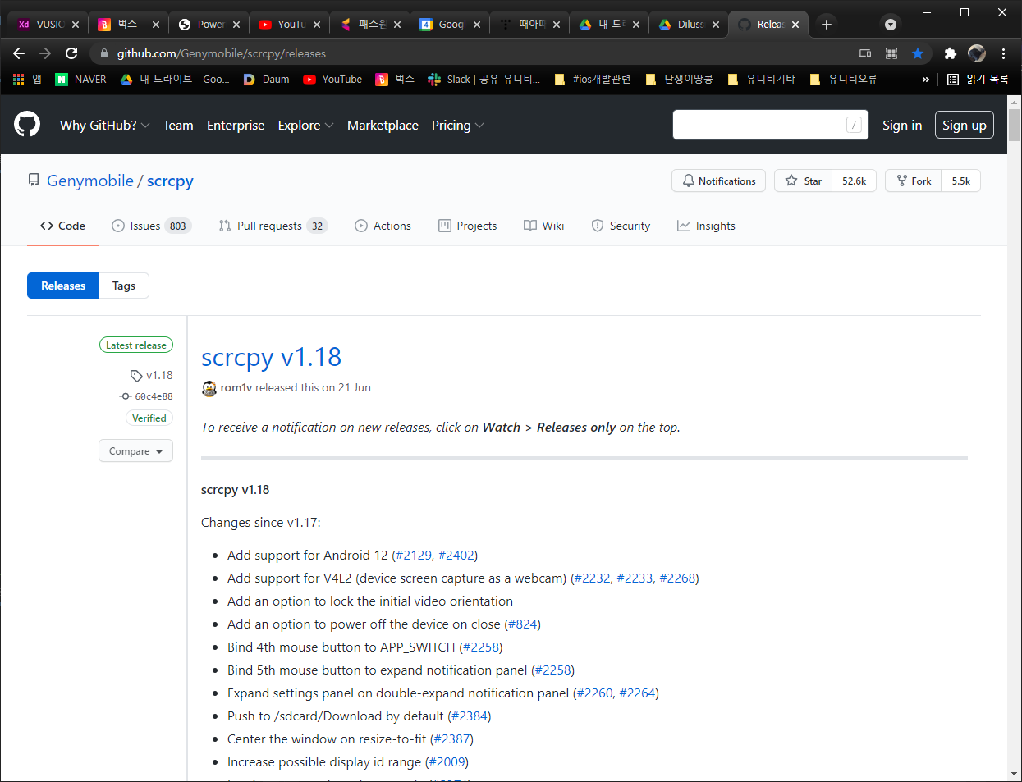Open the Chrome profile avatar
Viewport: 1022px width, 782px height.
pyautogui.click(x=977, y=53)
